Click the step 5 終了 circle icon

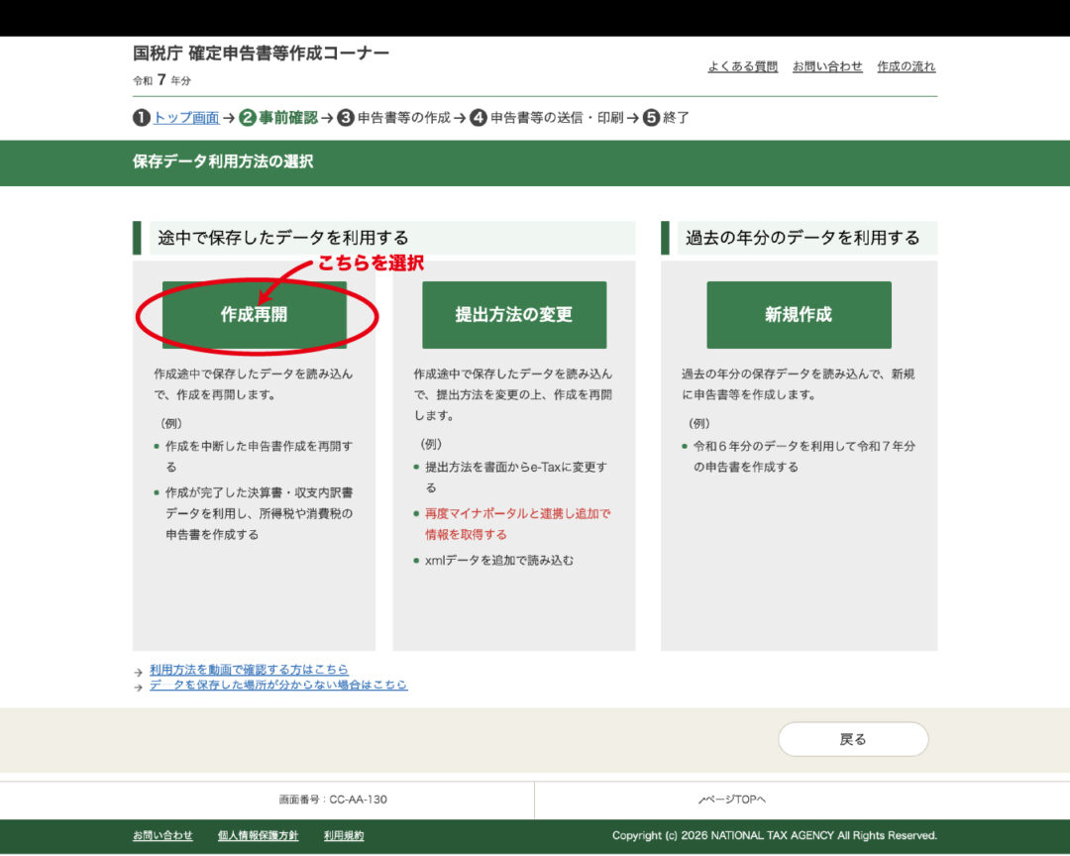tap(651, 118)
